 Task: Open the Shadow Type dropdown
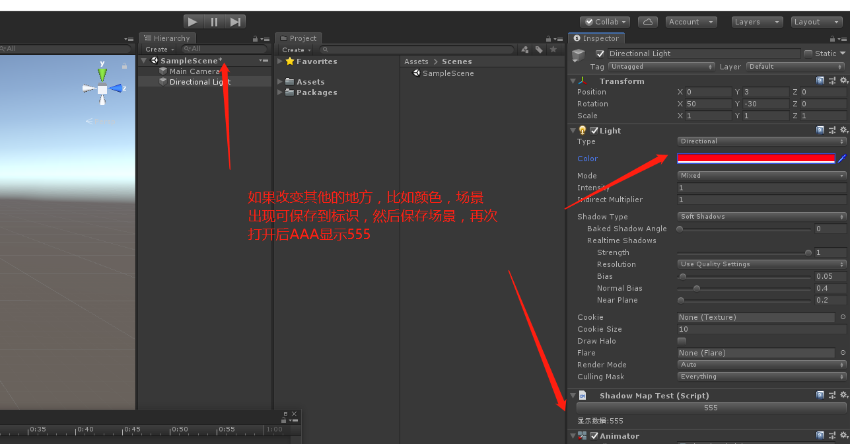(x=761, y=216)
